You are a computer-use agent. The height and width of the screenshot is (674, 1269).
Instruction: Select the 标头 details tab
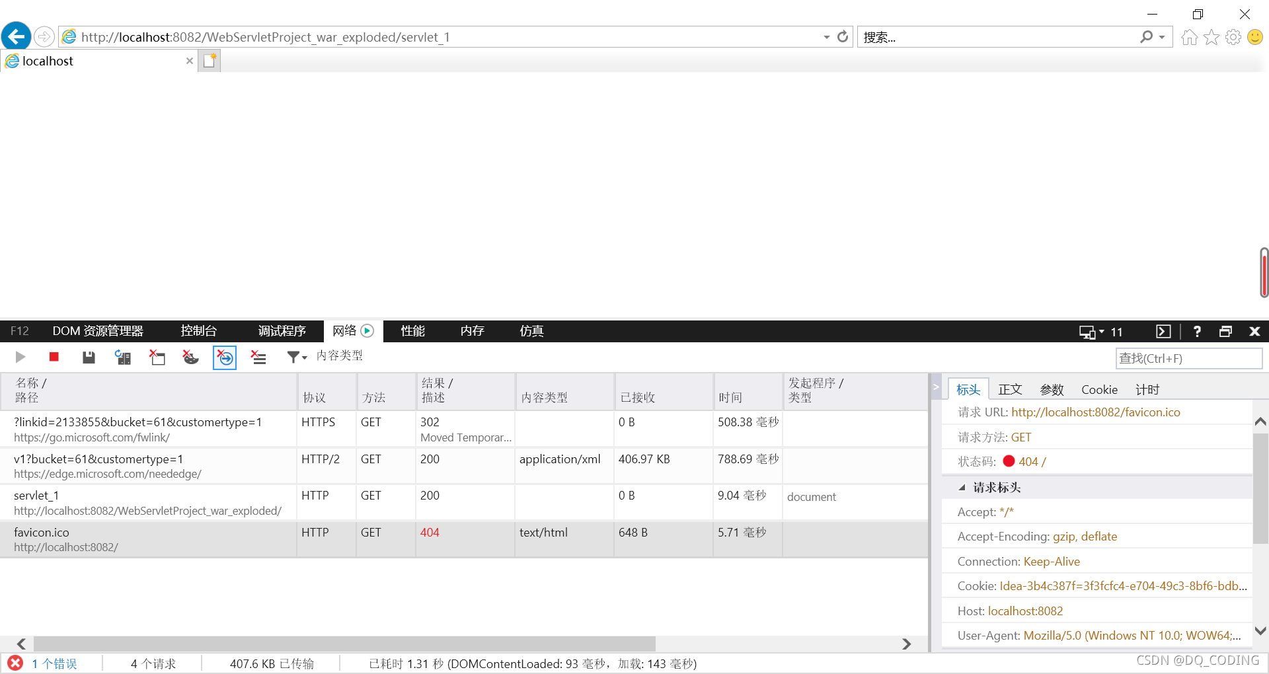[x=968, y=390]
